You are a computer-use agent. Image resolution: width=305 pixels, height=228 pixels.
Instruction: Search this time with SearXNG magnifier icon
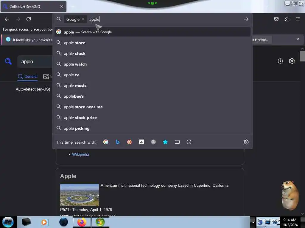pyautogui.click(x=153, y=142)
